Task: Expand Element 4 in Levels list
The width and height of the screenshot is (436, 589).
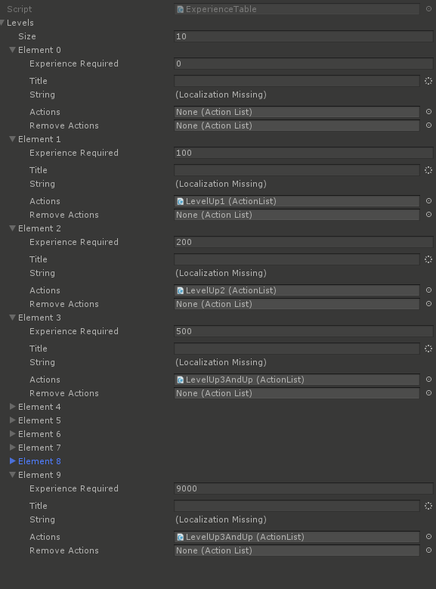Action: tap(12, 407)
